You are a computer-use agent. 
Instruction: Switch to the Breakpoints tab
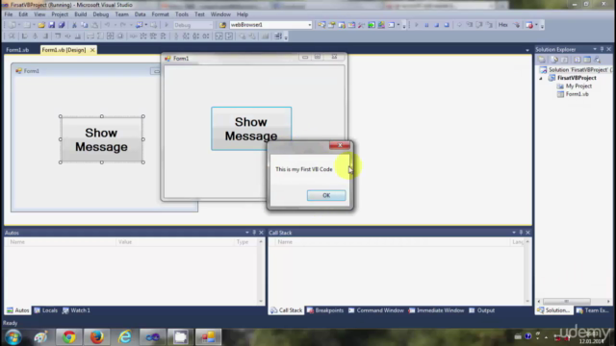tap(325, 310)
